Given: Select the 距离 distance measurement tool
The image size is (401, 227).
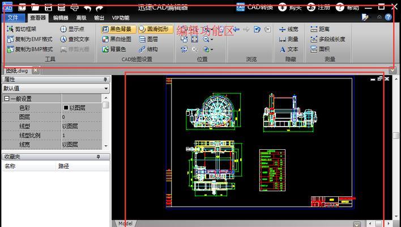Looking at the screenshot, I should [x=320, y=29].
